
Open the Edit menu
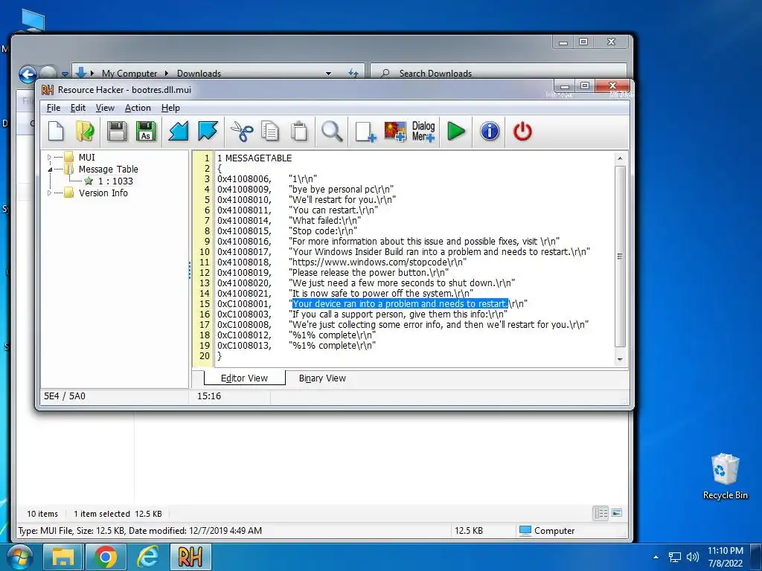[x=77, y=108]
